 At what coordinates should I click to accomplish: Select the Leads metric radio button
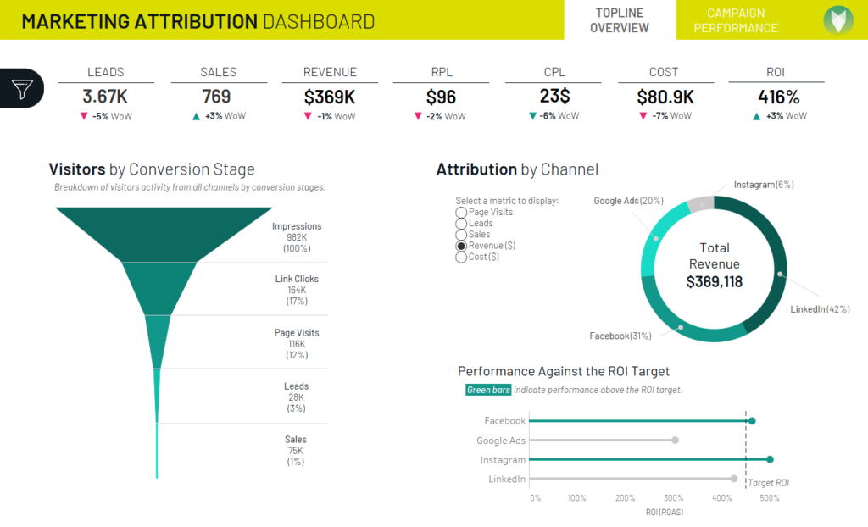point(461,224)
